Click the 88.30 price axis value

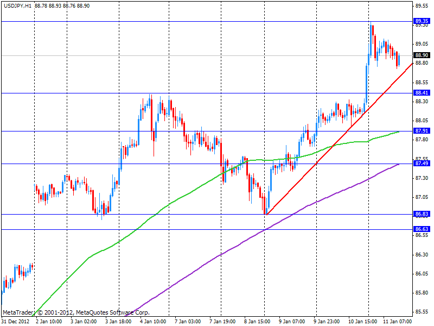(422, 102)
